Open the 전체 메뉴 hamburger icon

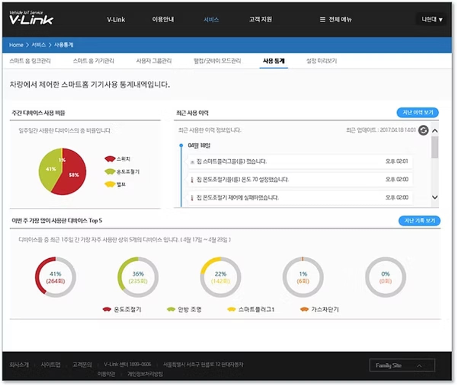(322, 20)
